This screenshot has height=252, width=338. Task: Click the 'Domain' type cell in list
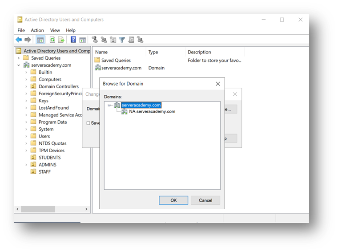pyautogui.click(x=156, y=68)
